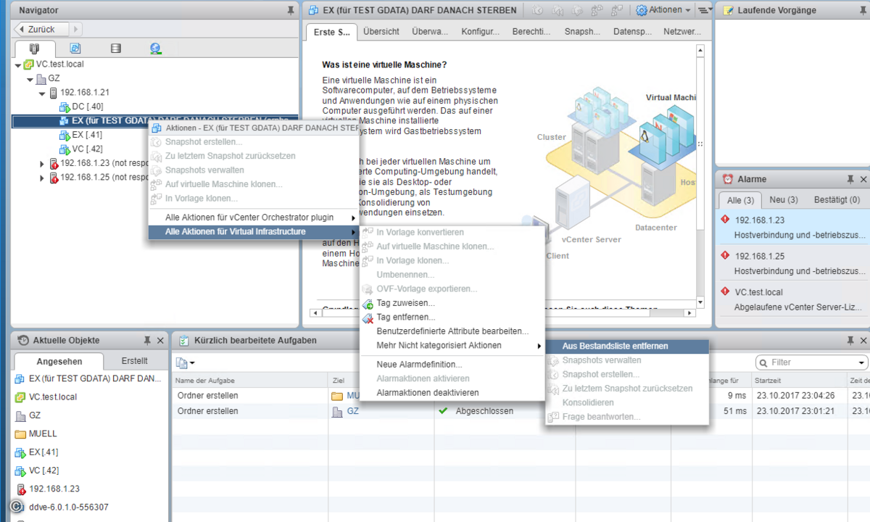This screenshot has height=522, width=870.
Task: Open the Konfigur... tab
Action: point(480,32)
